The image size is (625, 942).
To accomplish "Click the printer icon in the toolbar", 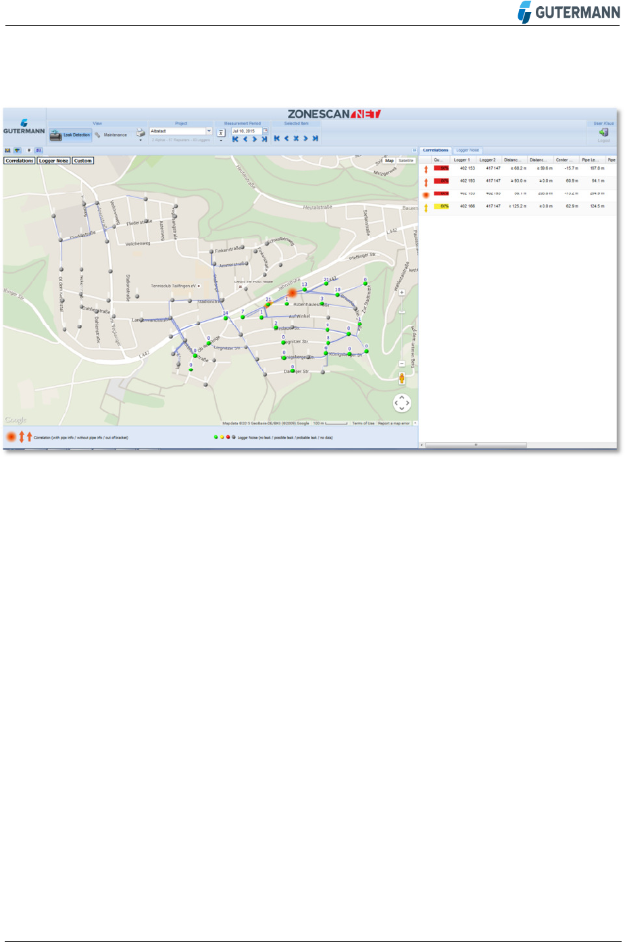I will click(x=141, y=132).
